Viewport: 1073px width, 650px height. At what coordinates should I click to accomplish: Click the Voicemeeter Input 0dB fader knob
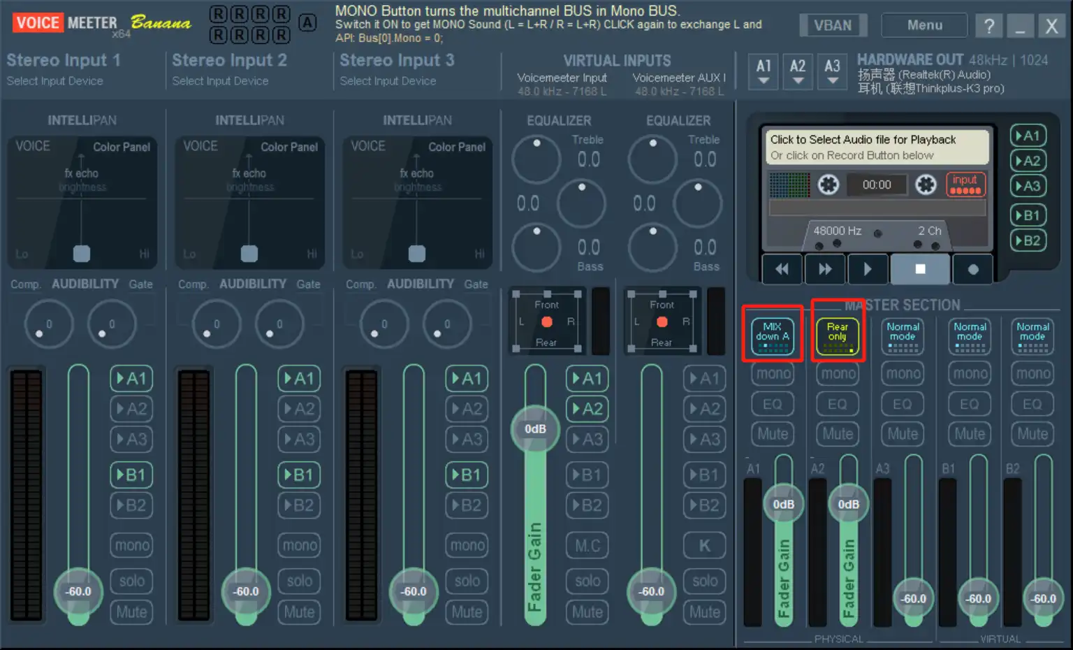535,428
